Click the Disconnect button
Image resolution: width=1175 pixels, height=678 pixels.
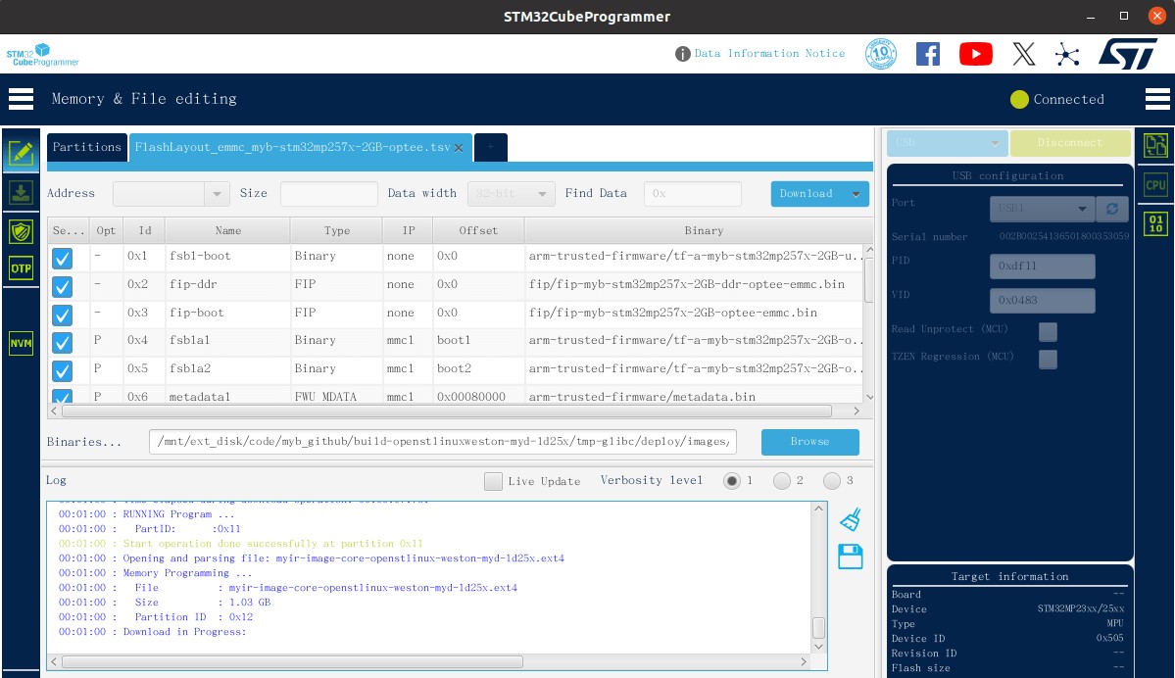point(1070,142)
